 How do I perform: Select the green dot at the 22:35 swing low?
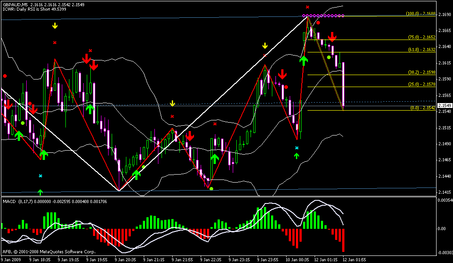pyautogui.click(x=211, y=189)
